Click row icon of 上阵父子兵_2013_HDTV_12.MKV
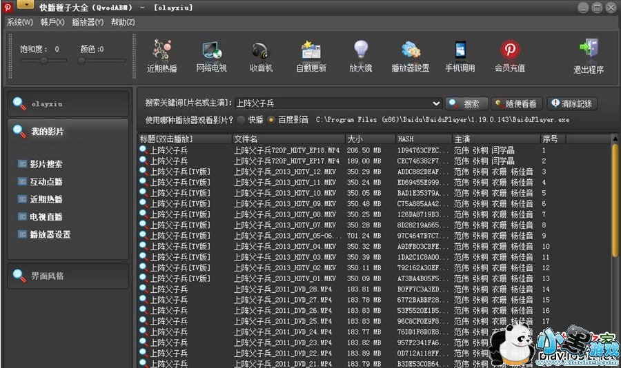 pyautogui.click(x=144, y=171)
